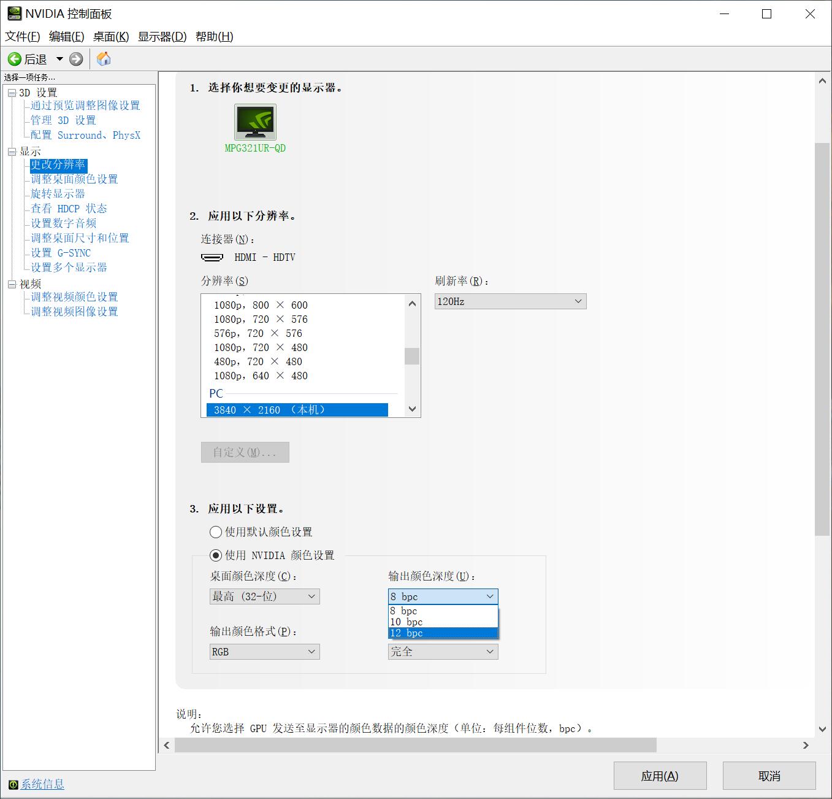Select the 3840 × 2160 (本机) resolution entry

[x=270, y=409]
